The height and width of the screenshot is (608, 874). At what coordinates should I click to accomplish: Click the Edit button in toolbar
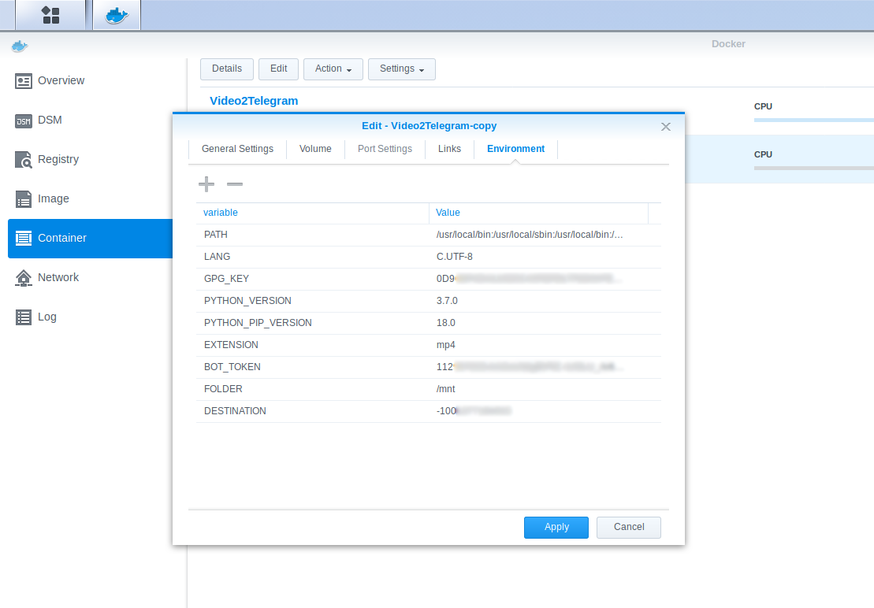coord(279,69)
